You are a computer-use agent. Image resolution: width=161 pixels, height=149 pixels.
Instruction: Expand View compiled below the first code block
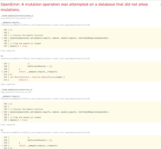[x=8, y=51]
